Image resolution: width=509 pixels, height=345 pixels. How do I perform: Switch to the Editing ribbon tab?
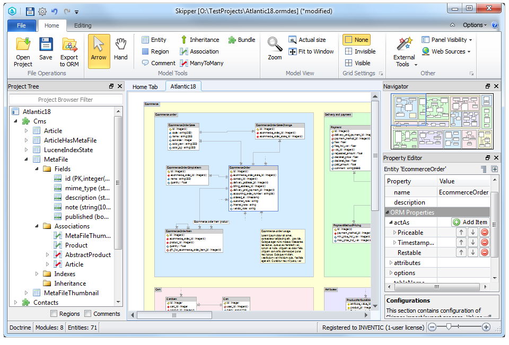83,25
